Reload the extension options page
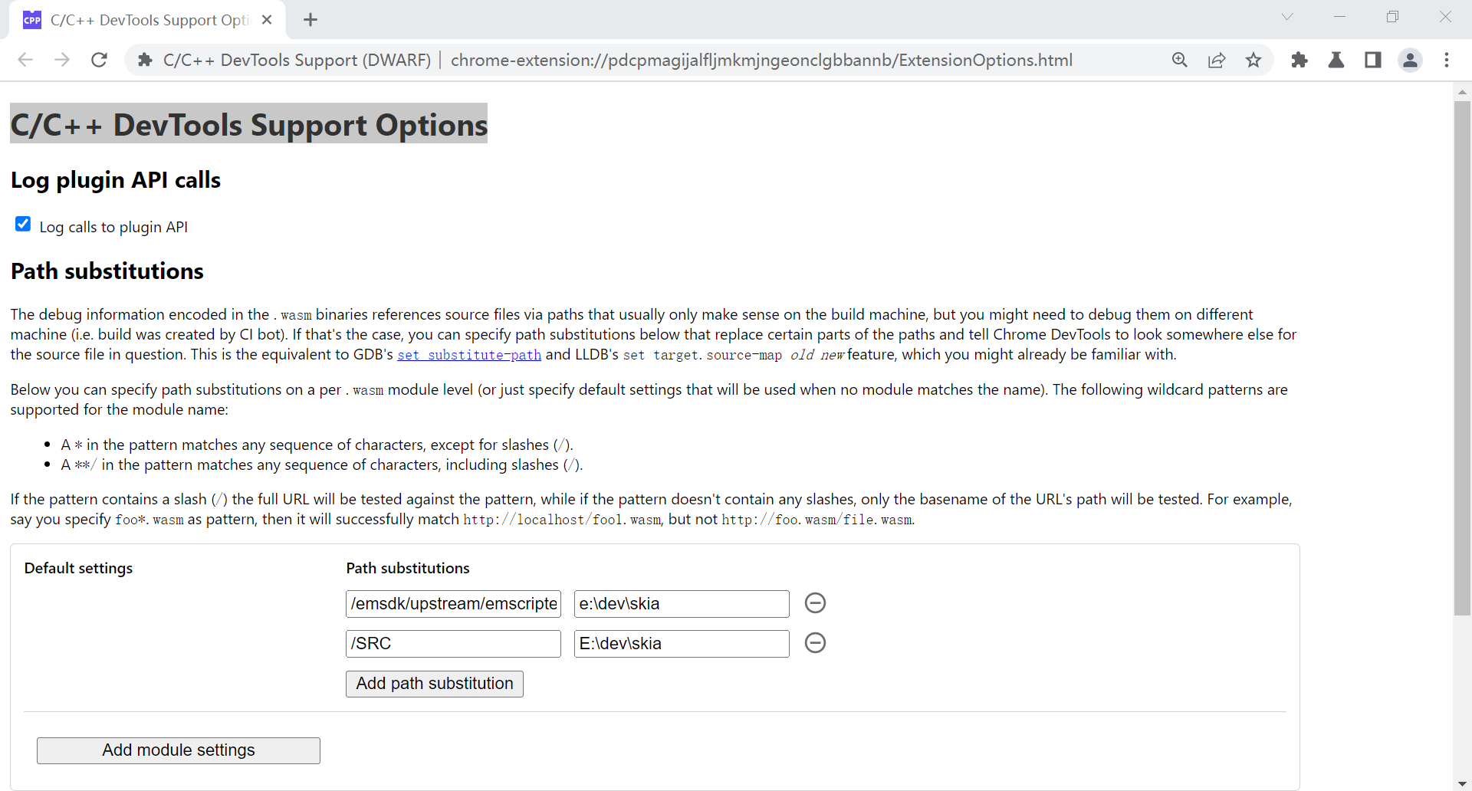 99,60
